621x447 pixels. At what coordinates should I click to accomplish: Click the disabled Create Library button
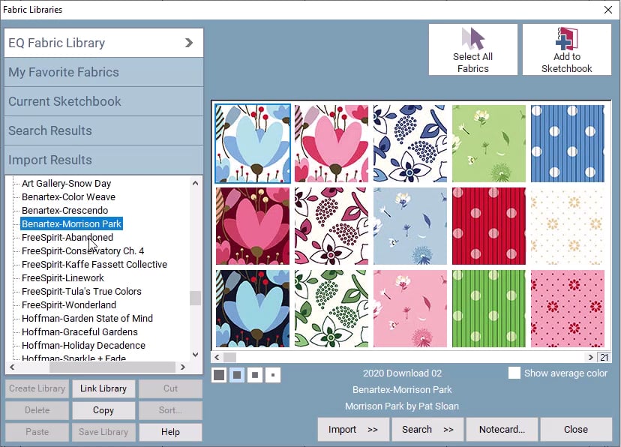(x=37, y=388)
